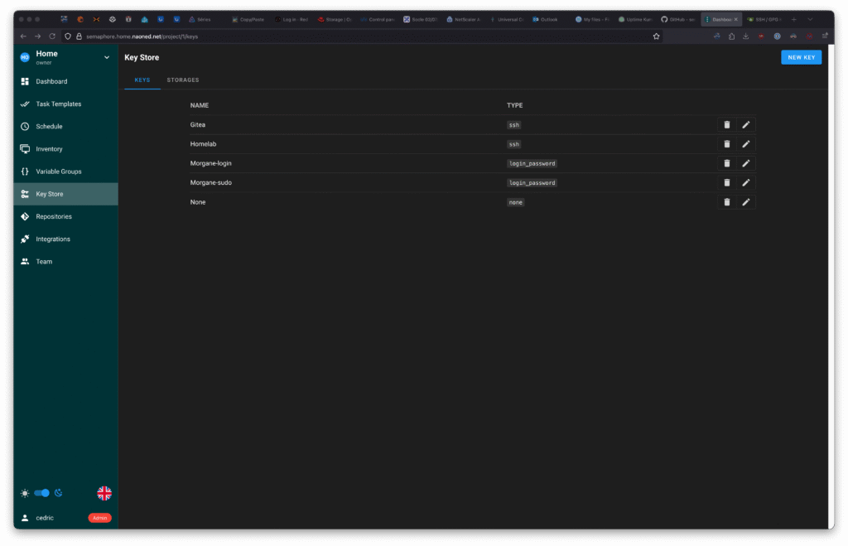Click the trash icon for None key
This screenshot has height=546, width=848.
pyautogui.click(x=727, y=202)
